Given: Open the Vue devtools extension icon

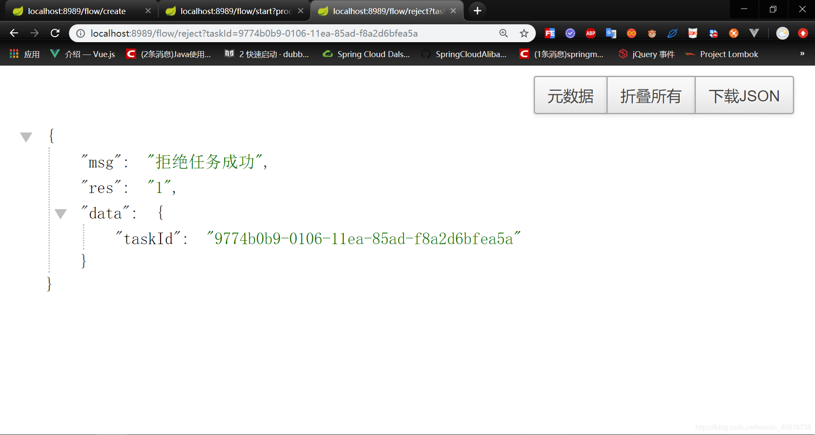Looking at the screenshot, I should tap(754, 33).
